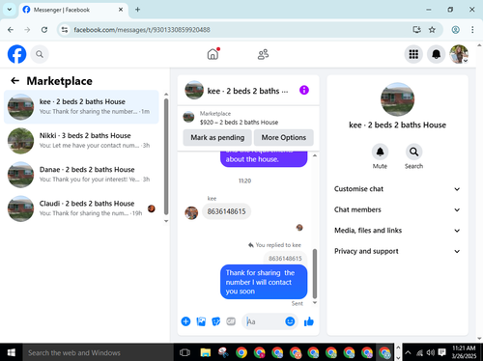
Task: Open Task View on taskbar
Action: (185, 352)
